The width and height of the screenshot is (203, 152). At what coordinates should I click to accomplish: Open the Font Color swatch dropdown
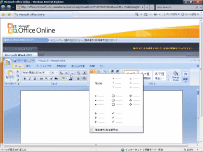click(x=74, y=79)
